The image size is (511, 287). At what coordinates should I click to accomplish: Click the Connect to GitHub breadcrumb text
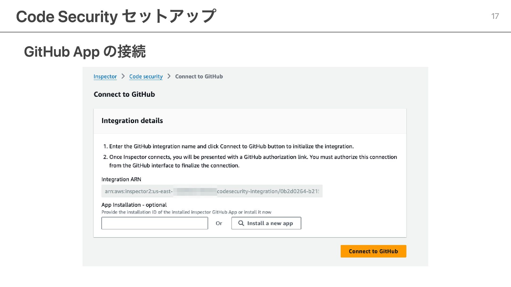pos(199,77)
